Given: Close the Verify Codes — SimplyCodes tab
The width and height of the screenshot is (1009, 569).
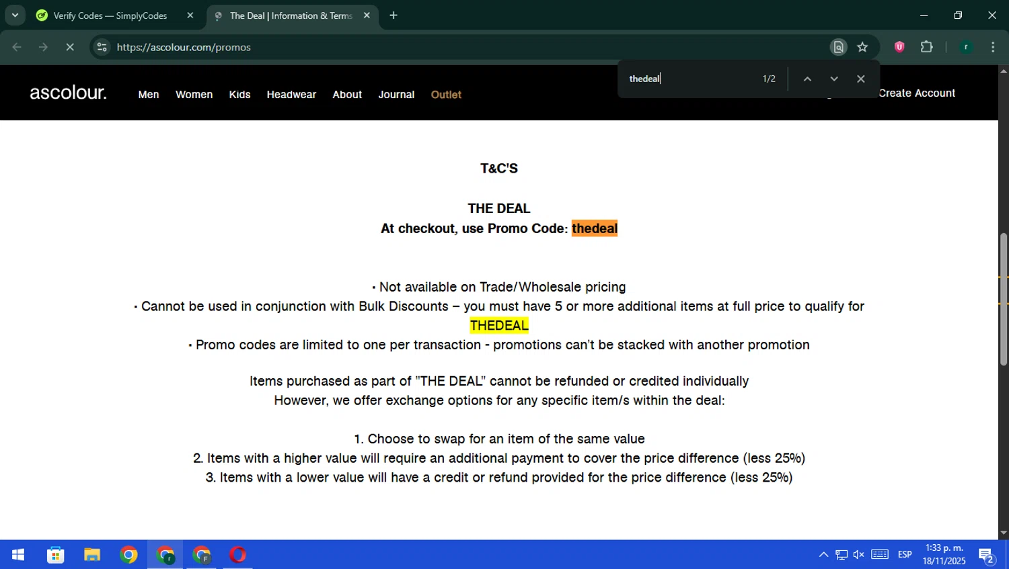Looking at the screenshot, I should pos(190,15).
